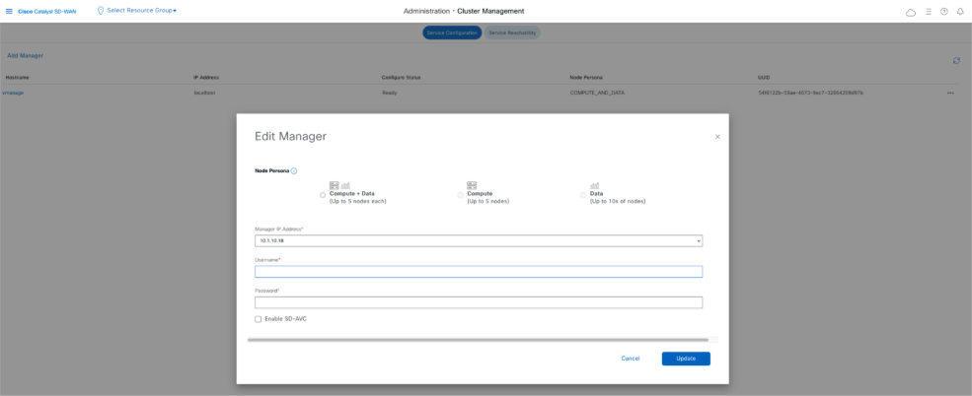Select the Compute persona radio button
Image resolution: width=972 pixels, height=396 pixels.
coord(460,195)
